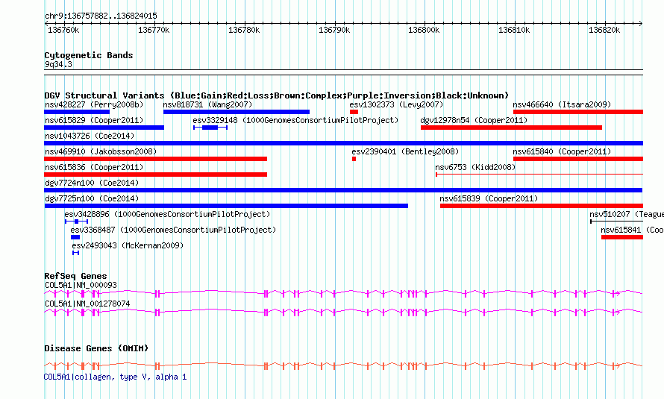Click the Disease Genes (OMIM) track heading
This screenshot has height=399, width=664.
(96, 348)
